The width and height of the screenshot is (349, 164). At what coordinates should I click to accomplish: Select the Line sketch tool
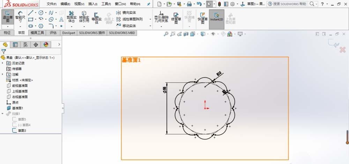[x=31, y=13]
